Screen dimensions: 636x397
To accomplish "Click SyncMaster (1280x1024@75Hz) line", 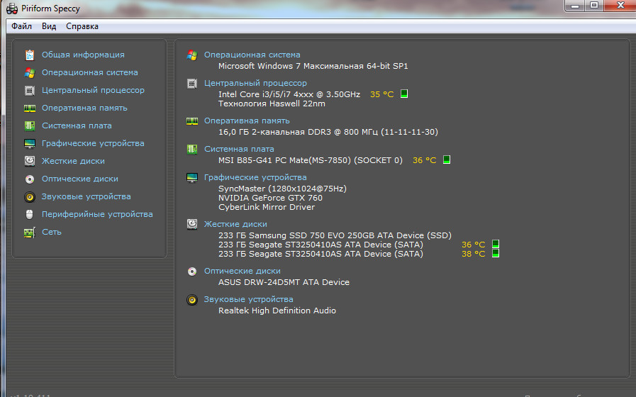I will click(282, 189).
